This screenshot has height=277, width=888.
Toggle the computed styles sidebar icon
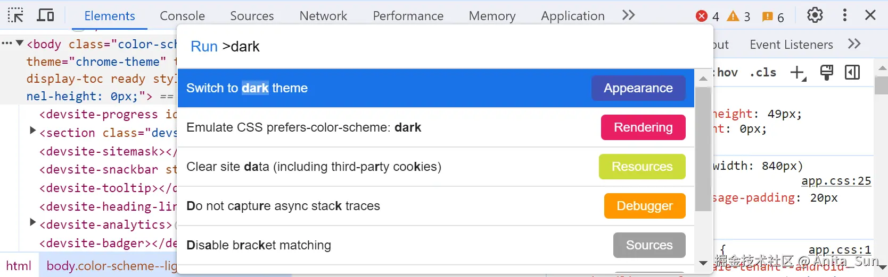click(852, 73)
